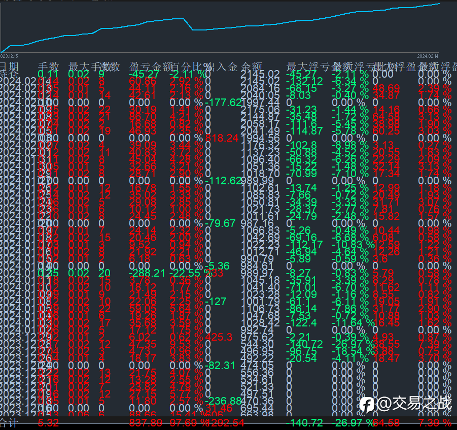Click profit cell 35.02
Image resolution: width=457 pixels, height=430 pixels.
click(143, 195)
